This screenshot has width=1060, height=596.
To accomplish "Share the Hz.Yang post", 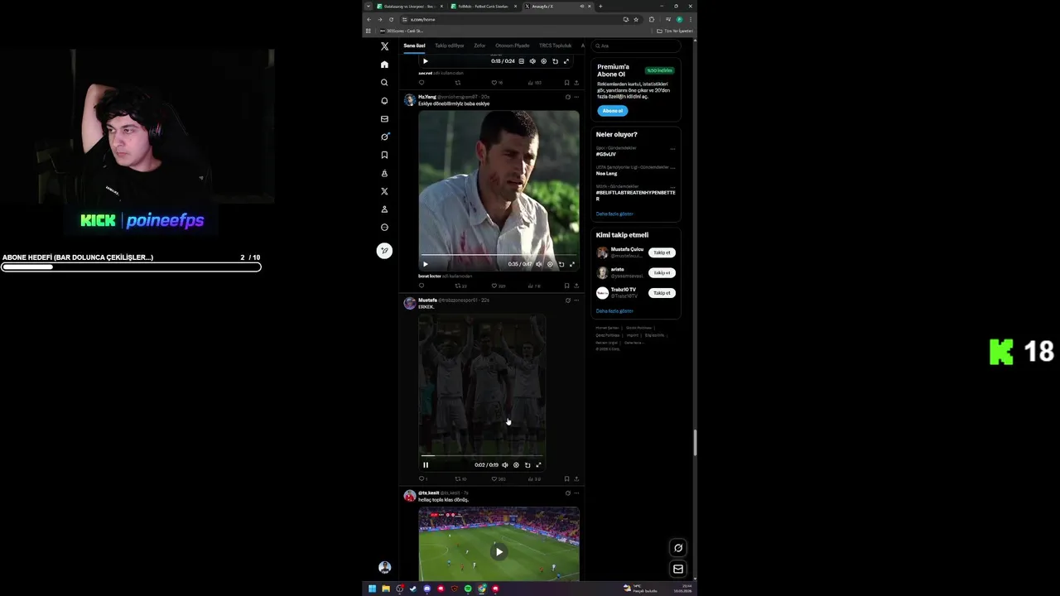I will pyautogui.click(x=576, y=286).
